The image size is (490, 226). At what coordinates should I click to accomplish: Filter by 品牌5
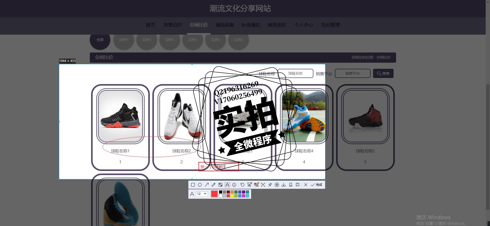[x=216, y=40]
